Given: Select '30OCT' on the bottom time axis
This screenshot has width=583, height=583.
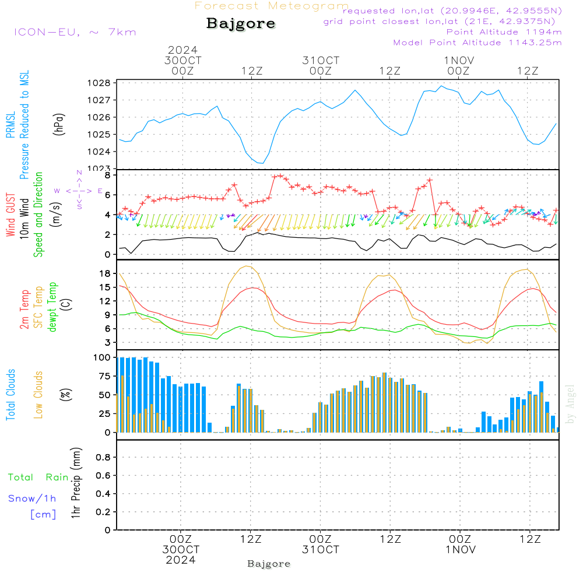Looking at the screenshot, I should (x=181, y=550).
